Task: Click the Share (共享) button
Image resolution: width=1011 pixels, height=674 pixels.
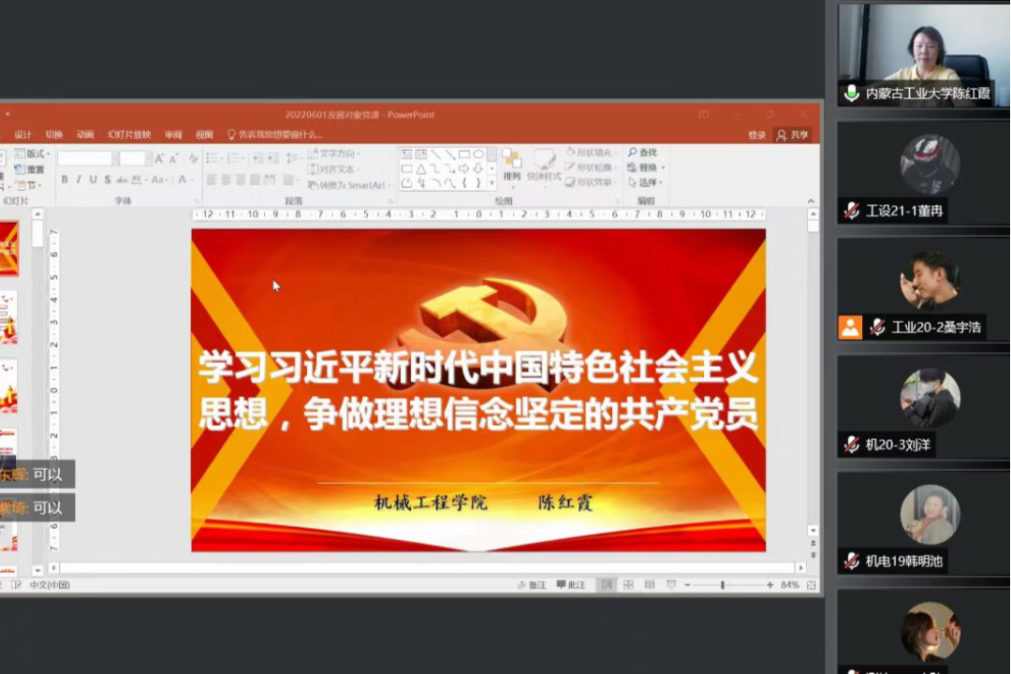Action: pos(793,135)
